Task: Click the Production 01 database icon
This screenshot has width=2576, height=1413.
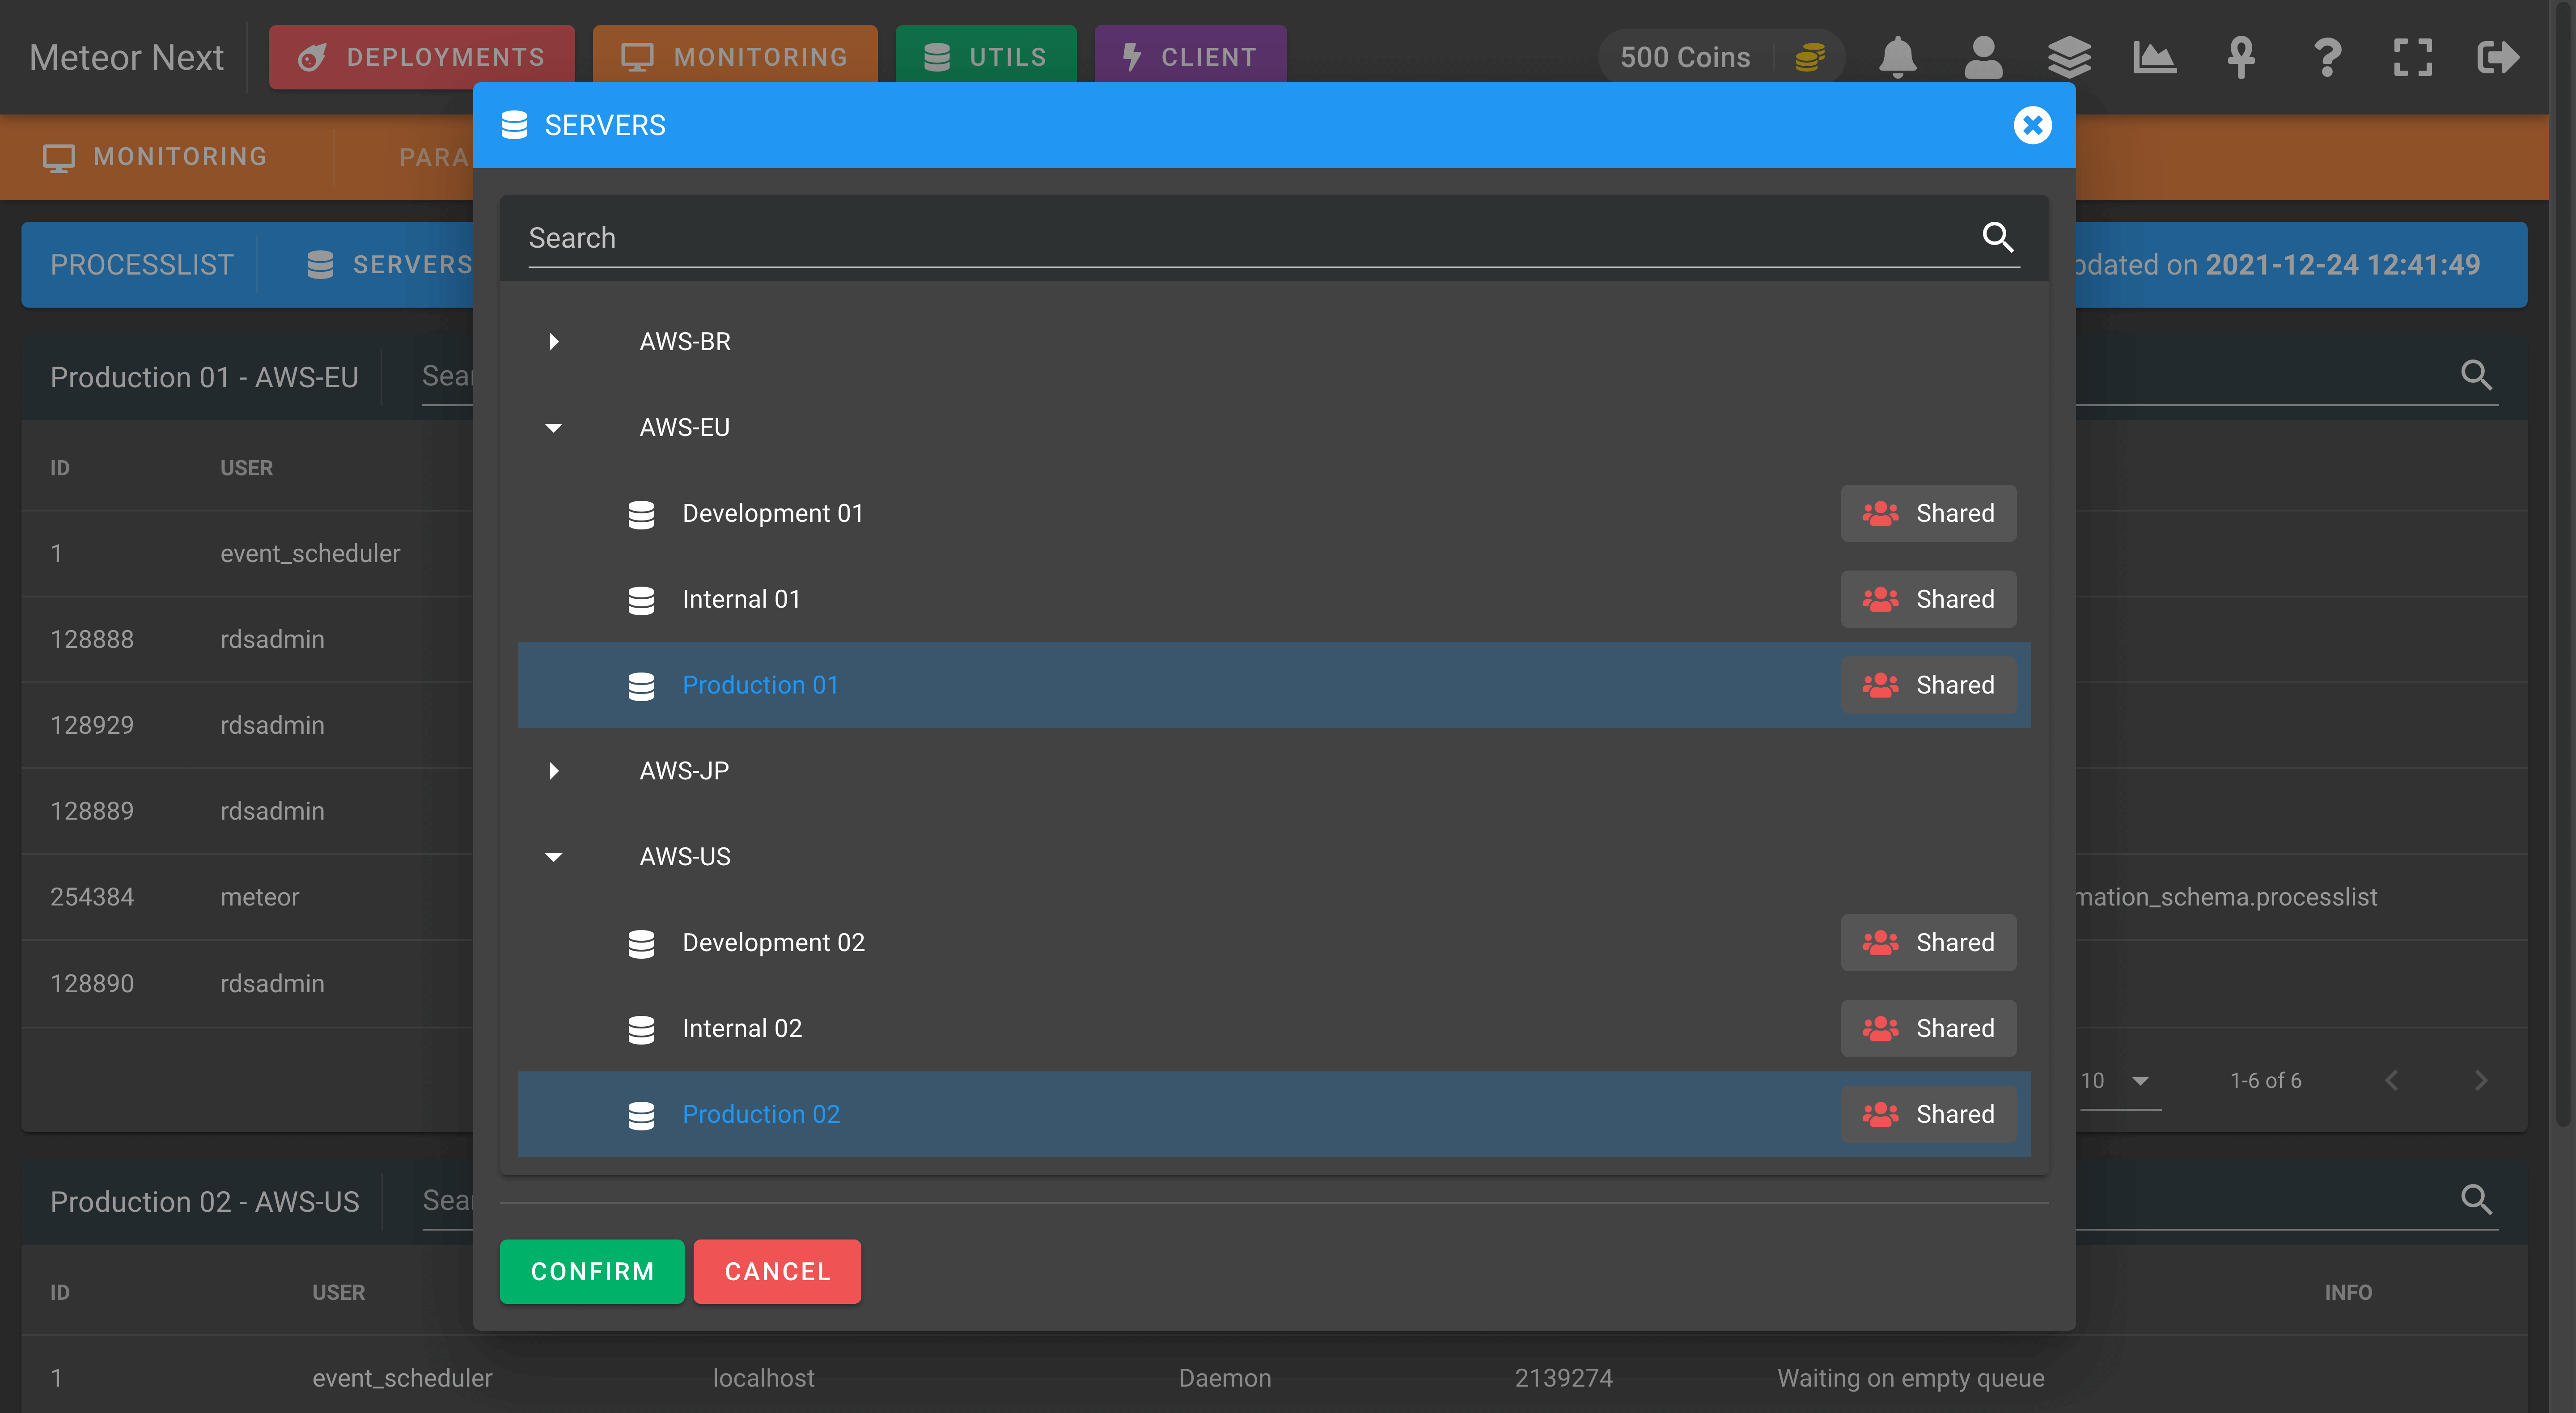Action: coord(641,686)
